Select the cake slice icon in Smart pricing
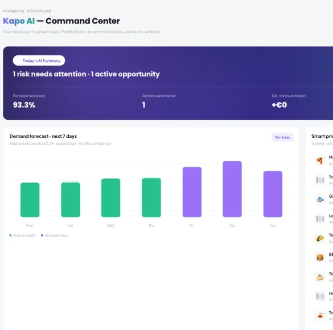The image size is (333, 330). click(x=320, y=277)
